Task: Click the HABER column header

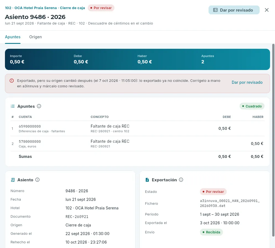Action: [258, 117]
